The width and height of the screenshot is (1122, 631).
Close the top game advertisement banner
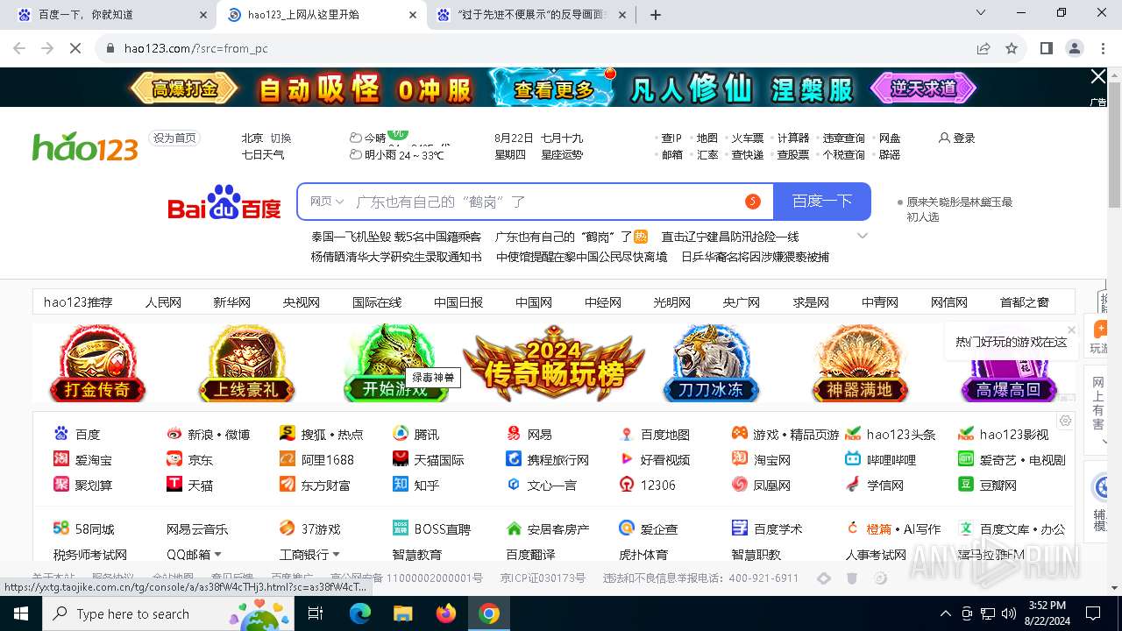coord(1097,77)
